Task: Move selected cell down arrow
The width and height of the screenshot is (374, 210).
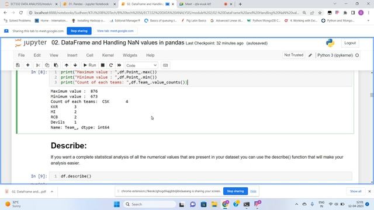Action: coord(75,65)
